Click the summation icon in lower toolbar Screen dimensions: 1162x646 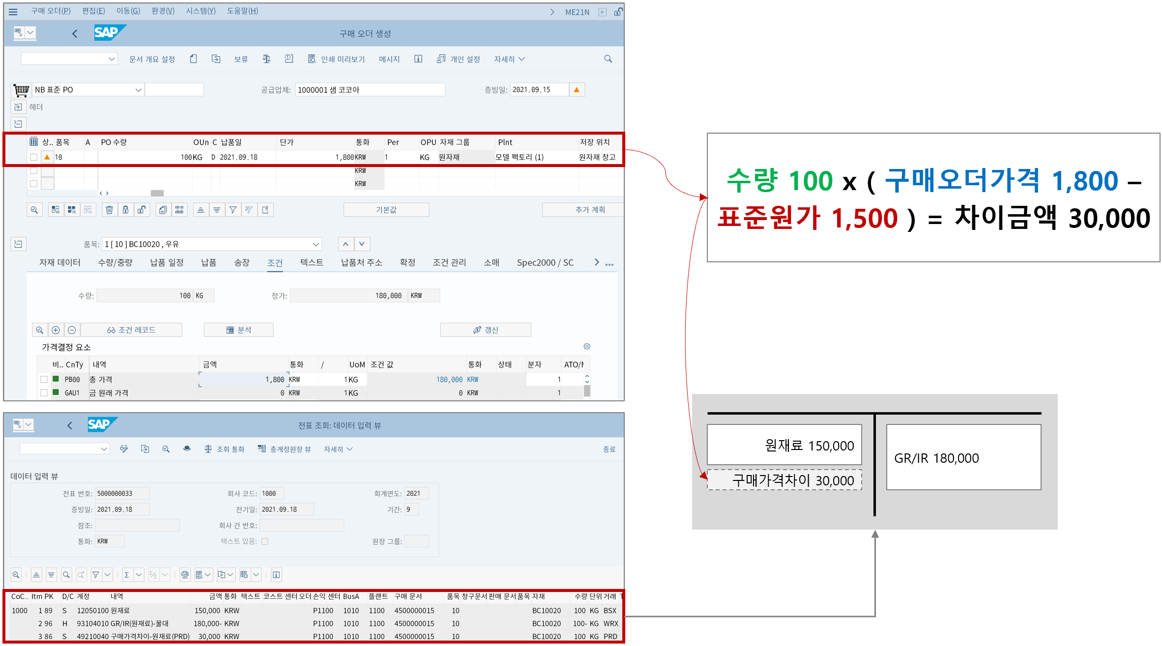pyautogui.click(x=127, y=575)
